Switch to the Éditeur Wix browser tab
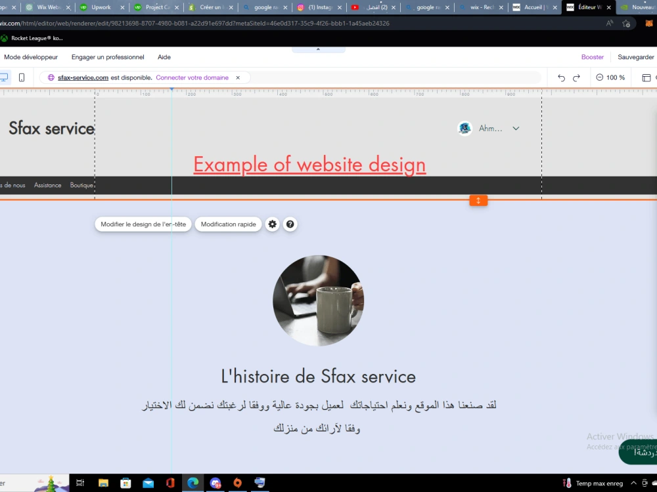657x492 pixels. [588, 8]
